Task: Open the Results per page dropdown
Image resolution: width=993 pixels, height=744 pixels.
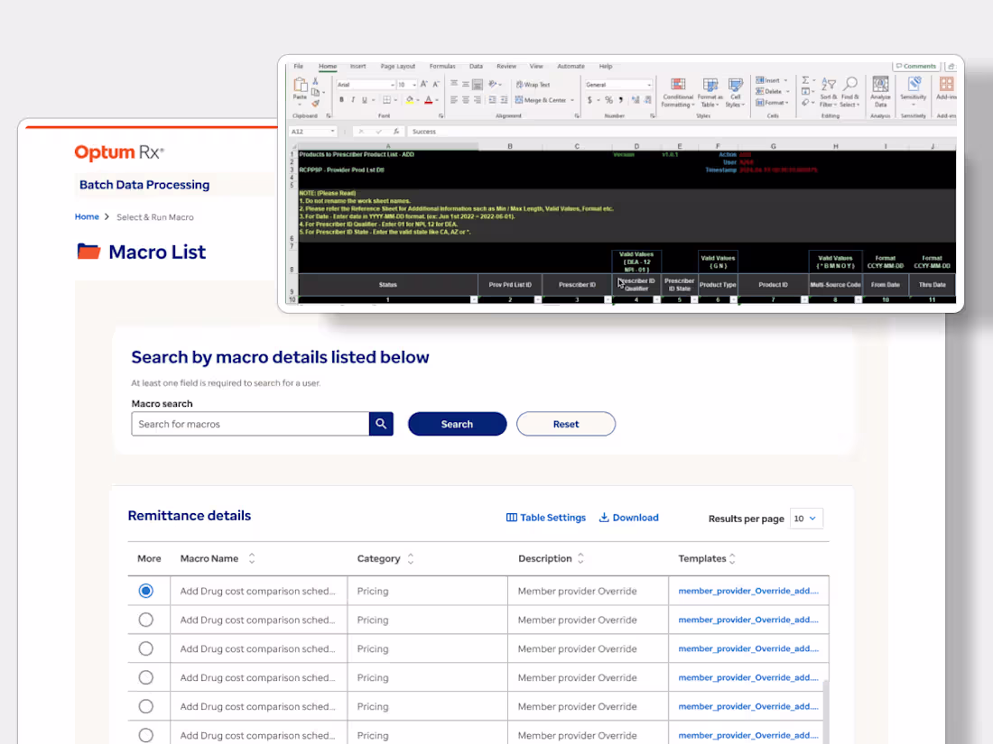Action: coord(806,519)
